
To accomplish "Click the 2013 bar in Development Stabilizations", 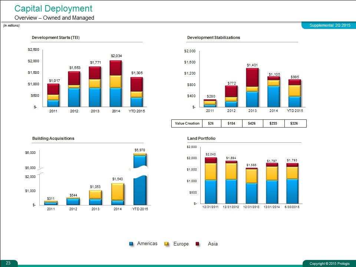I will [252, 88].
